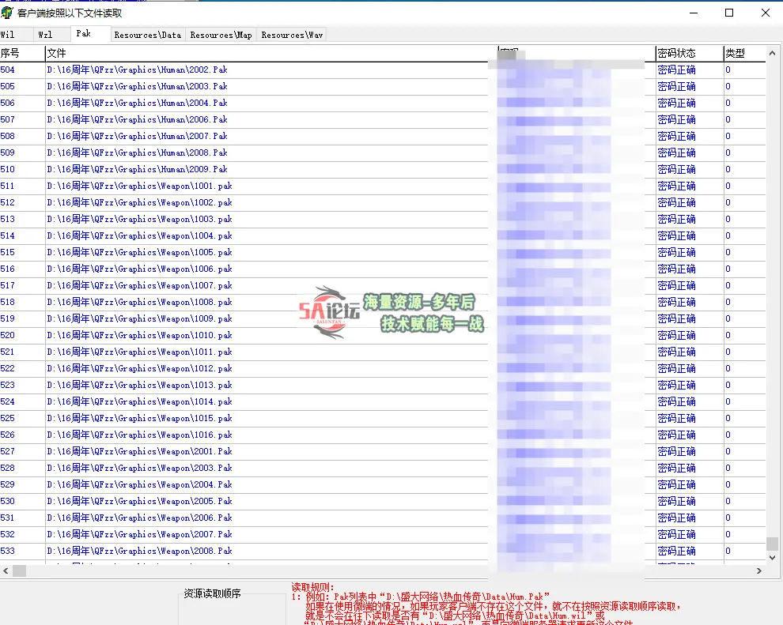This screenshot has height=625, width=783.
Task: Select row with Weapon\2003.Pak file path
Action: coord(383,468)
